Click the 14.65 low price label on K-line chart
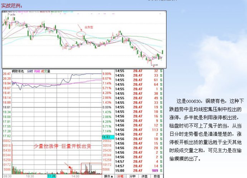Viewport: 247px width, 178px height. [155, 65]
